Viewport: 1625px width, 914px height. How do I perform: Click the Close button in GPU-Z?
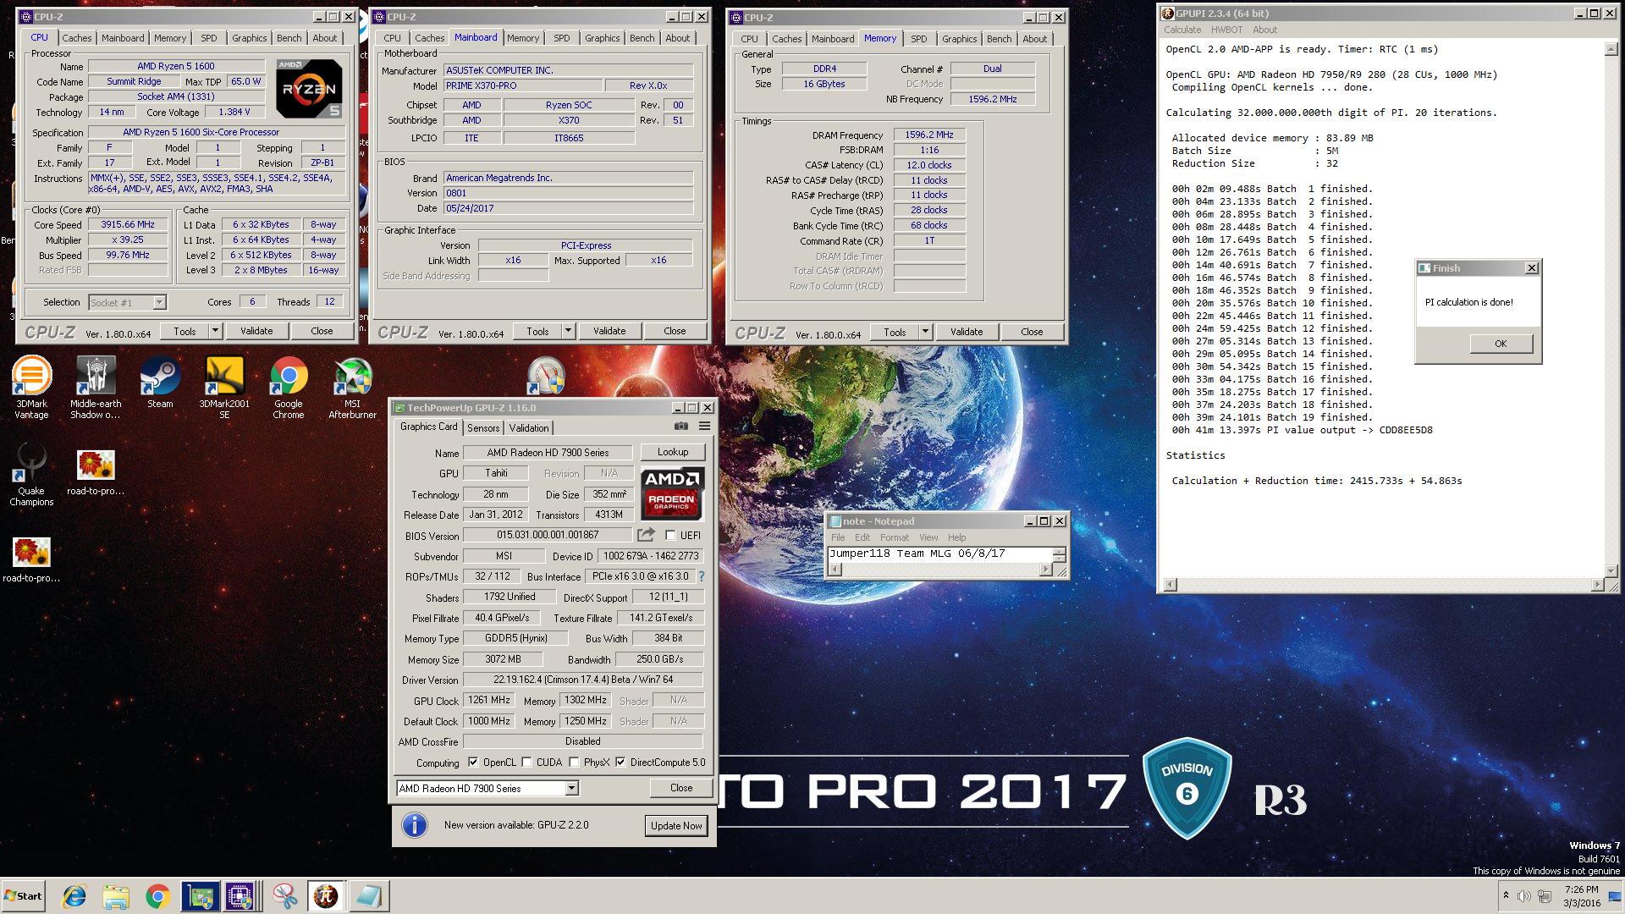coord(681,788)
